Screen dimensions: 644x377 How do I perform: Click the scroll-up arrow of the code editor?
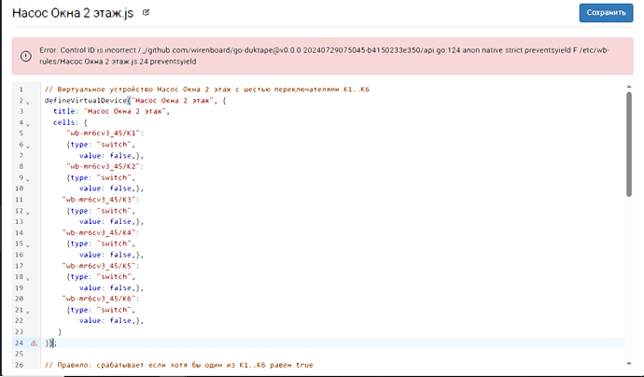pos(629,86)
